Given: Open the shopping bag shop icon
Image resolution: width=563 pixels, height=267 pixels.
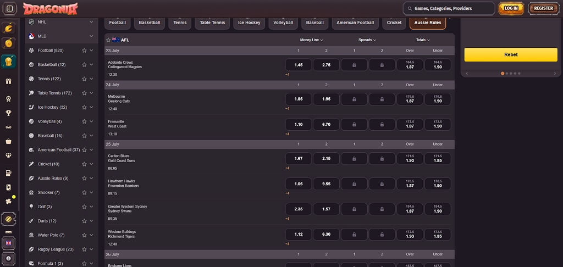Looking at the screenshot, I should click(x=8, y=141).
